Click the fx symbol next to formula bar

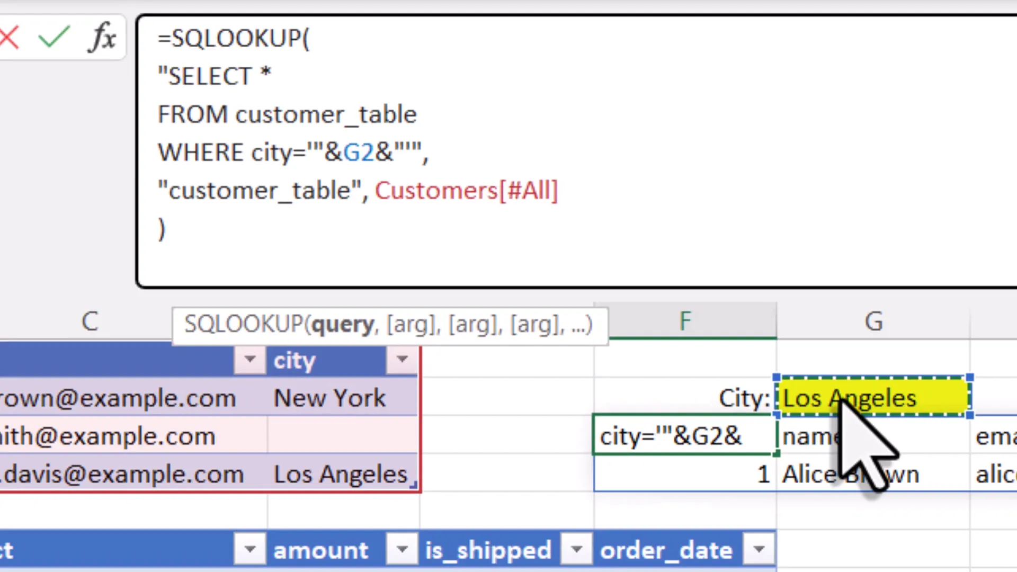[102, 36]
